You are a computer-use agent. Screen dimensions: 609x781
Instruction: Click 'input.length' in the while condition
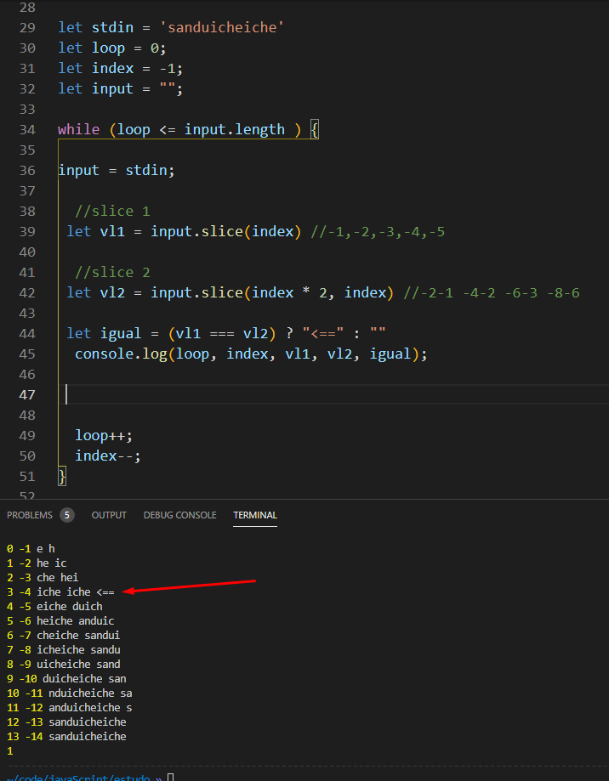tap(235, 129)
